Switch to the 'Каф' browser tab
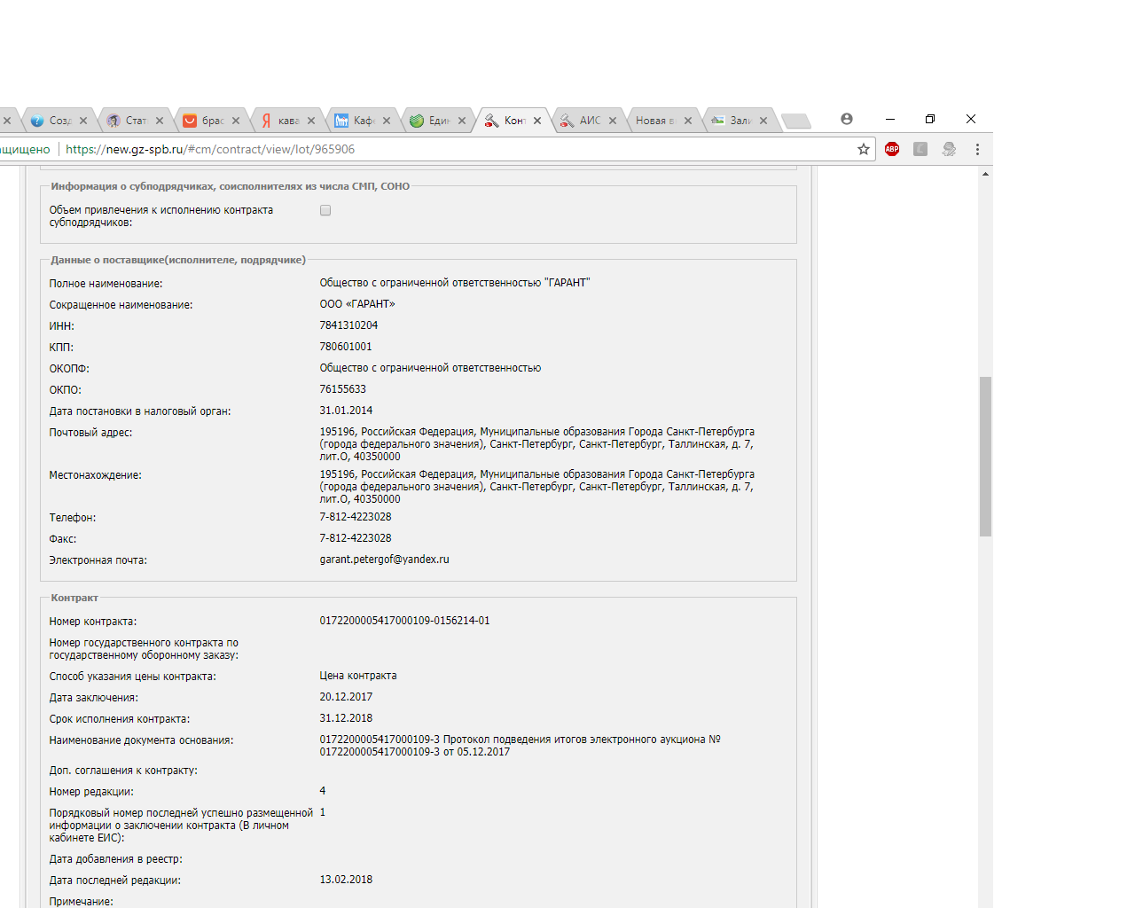The height and width of the screenshot is (908, 1135). pyautogui.click(x=364, y=121)
